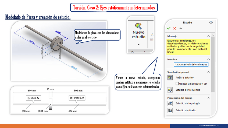The image size is (228, 128).
Task: Collapse the Simulación general section
Action: (x=209, y=72)
